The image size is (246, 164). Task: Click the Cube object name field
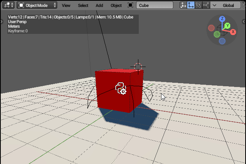(154, 5)
